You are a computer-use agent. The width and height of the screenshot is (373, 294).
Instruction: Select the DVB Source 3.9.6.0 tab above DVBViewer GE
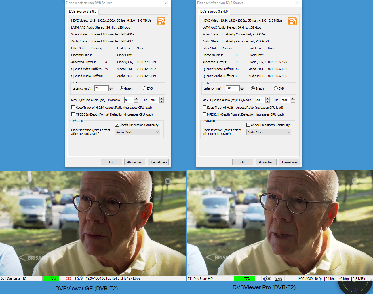coord(83,12)
